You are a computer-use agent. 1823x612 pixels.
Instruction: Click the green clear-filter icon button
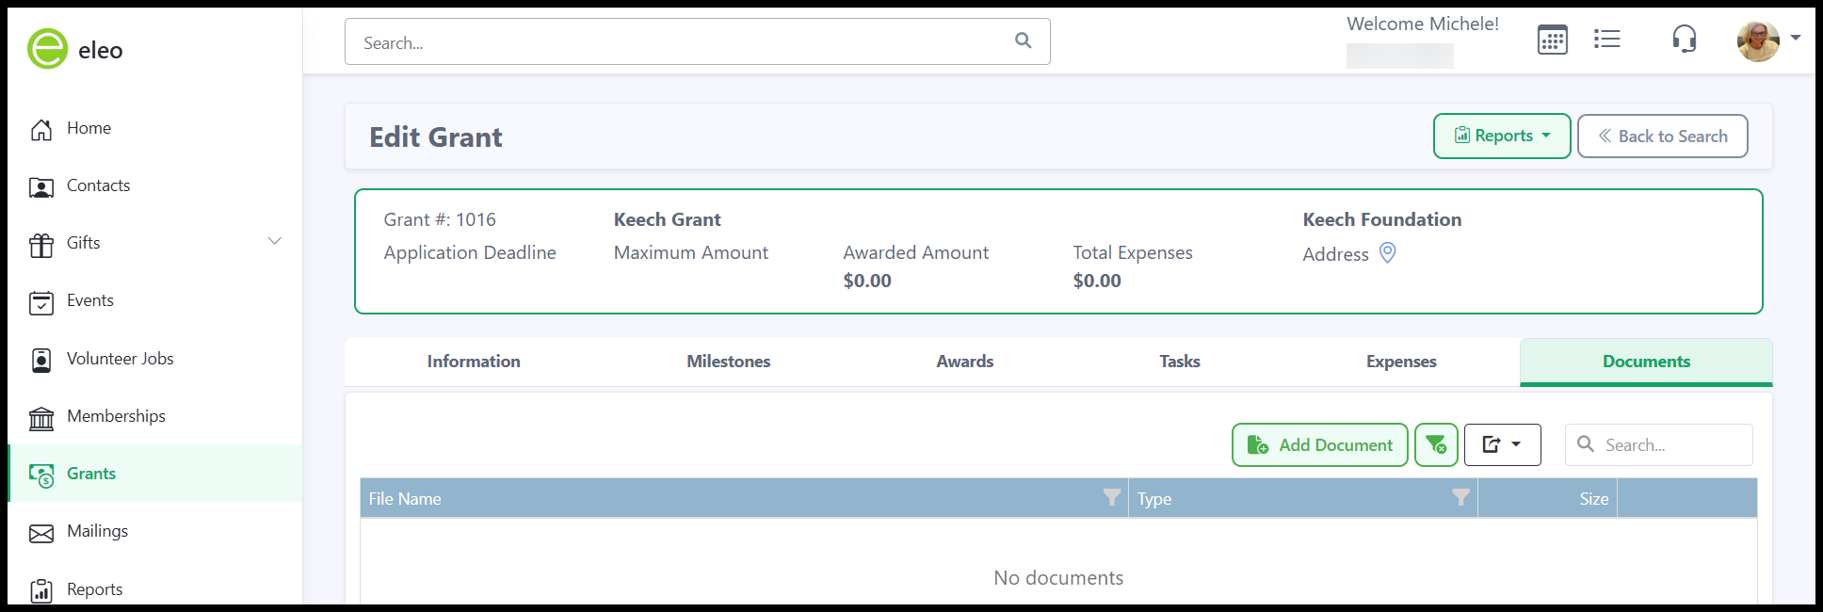1436,444
